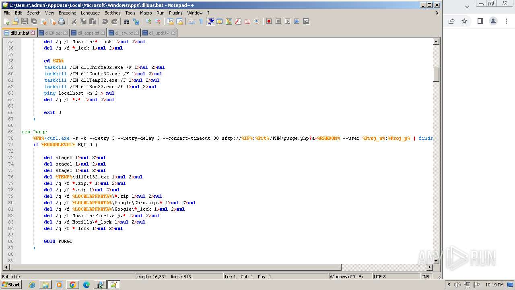Image resolution: width=515 pixels, height=290 pixels.
Task: Click the vertical scrollbar up arrow
Action: 436,41
